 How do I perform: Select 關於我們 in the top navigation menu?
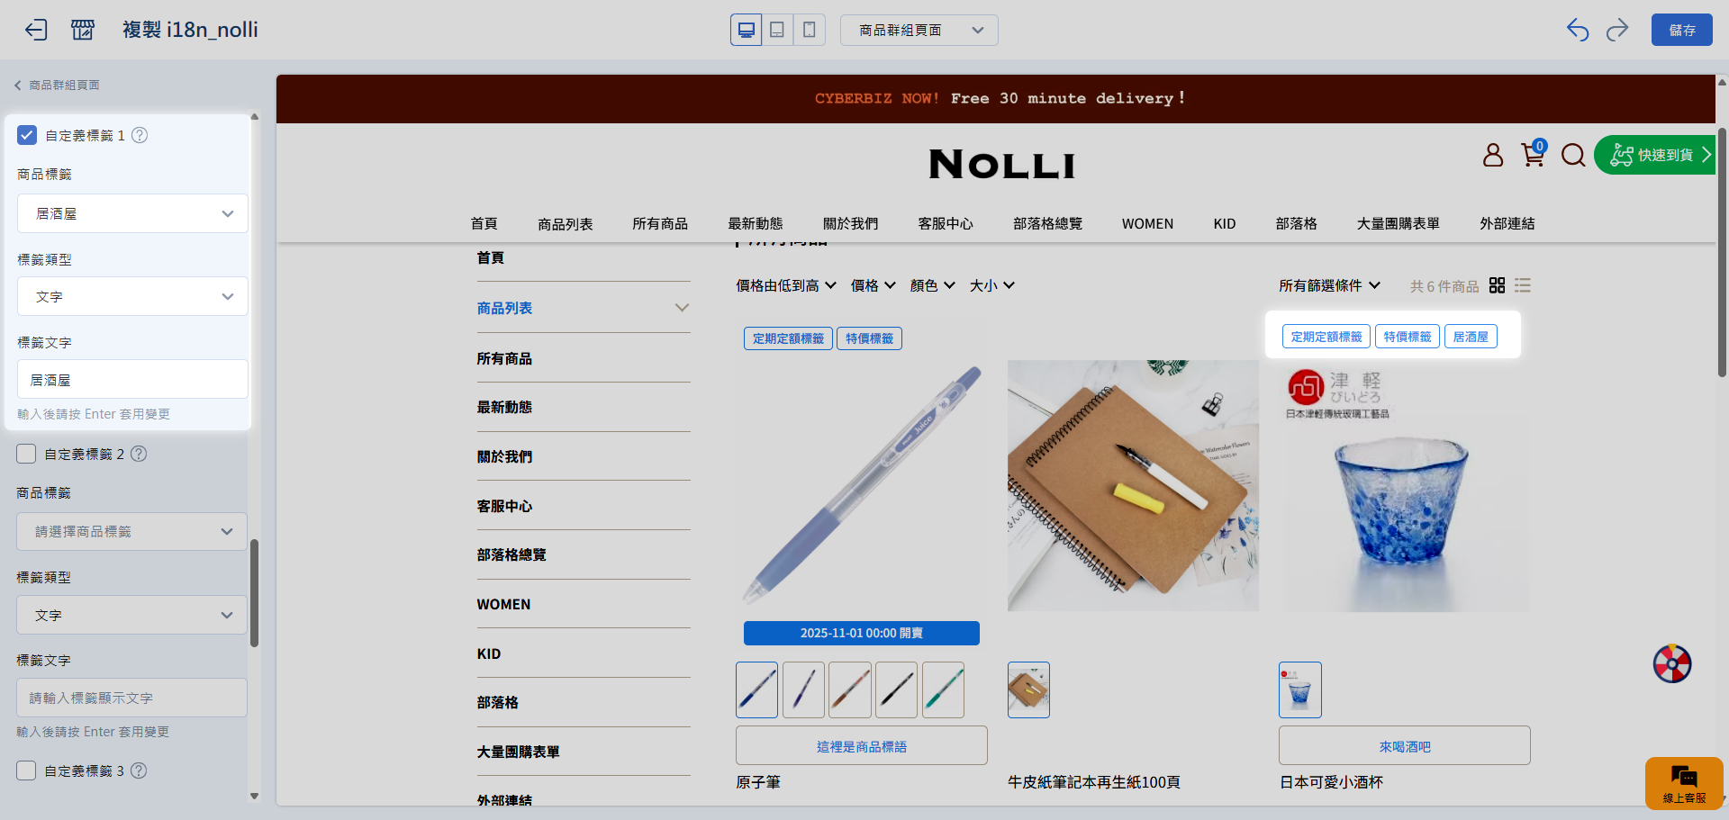tap(850, 223)
